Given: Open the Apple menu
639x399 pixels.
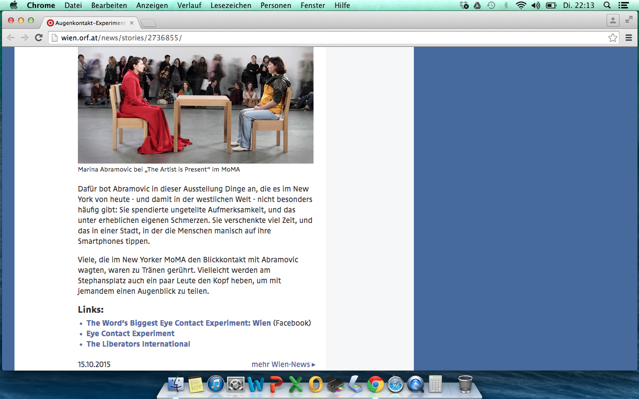Looking at the screenshot, I should tap(13, 5).
